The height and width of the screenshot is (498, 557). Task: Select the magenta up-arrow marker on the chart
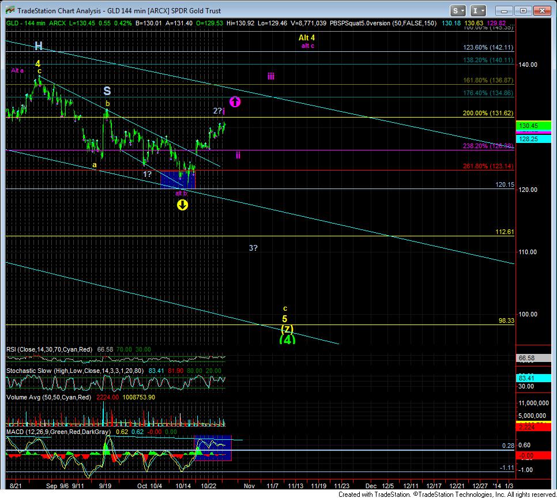point(235,102)
